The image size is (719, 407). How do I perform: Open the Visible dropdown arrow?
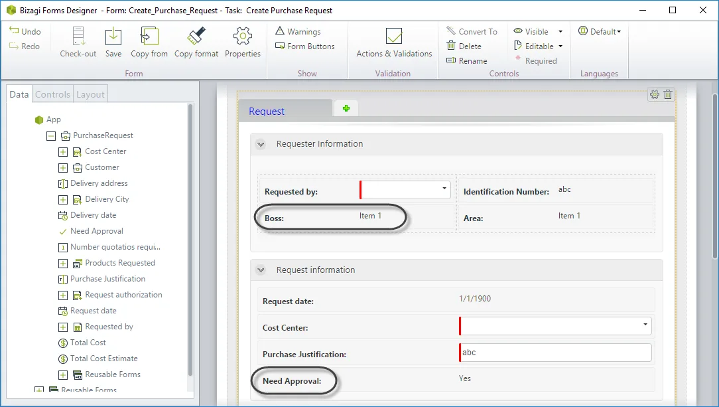coord(560,32)
